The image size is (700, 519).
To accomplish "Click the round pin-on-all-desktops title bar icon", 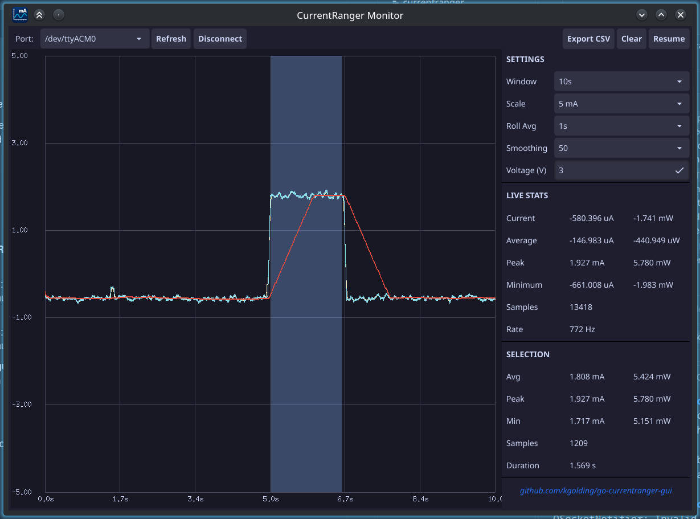I will pyautogui.click(x=59, y=15).
